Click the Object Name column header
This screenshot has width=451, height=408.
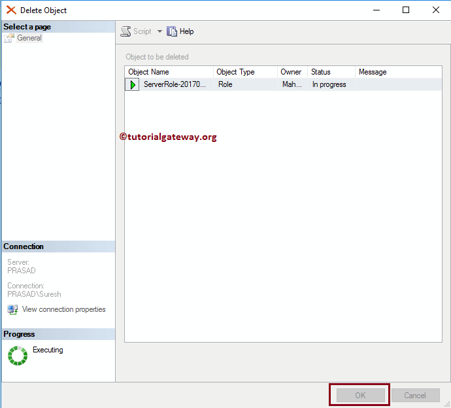[x=169, y=72]
